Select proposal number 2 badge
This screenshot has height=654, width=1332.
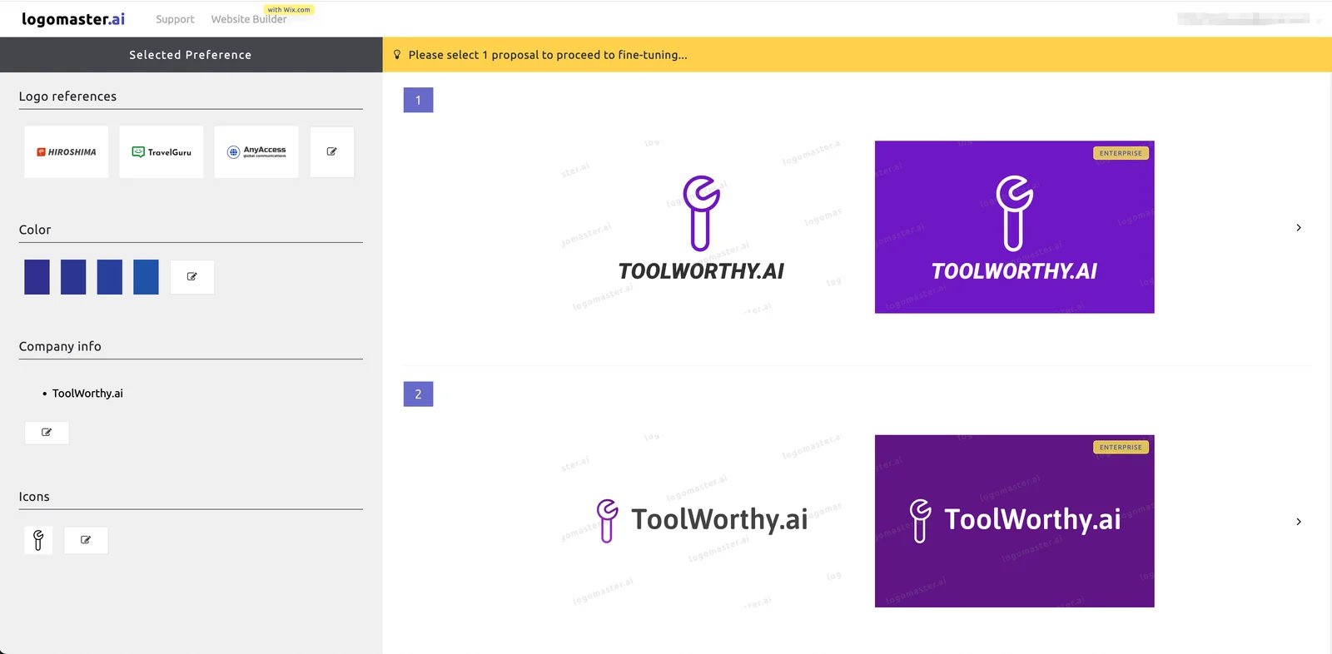[418, 394]
